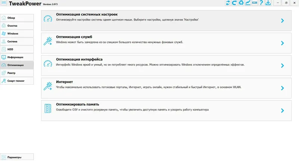
Task: Select the Реестр sidebar tab
Action: pos(17,73)
